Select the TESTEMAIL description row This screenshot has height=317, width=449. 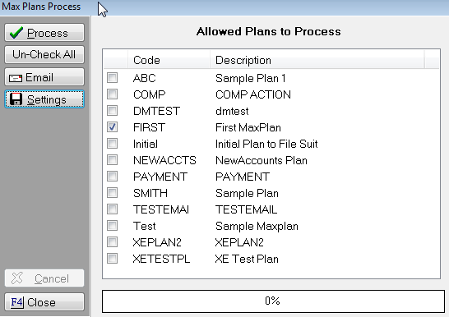(x=271, y=209)
